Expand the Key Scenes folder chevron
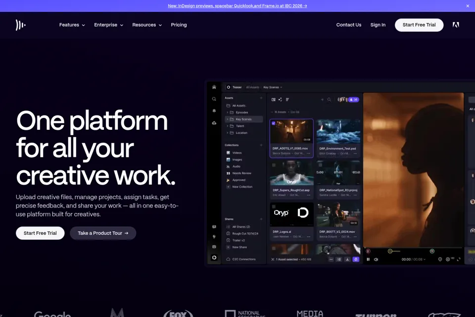The width and height of the screenshot is (475, 317). (x=228, y=119)
